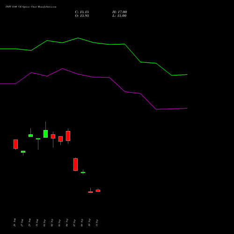The image size is (234, 234).
Task: Click the magenta lower band line
Action: (x=94, y=77)
